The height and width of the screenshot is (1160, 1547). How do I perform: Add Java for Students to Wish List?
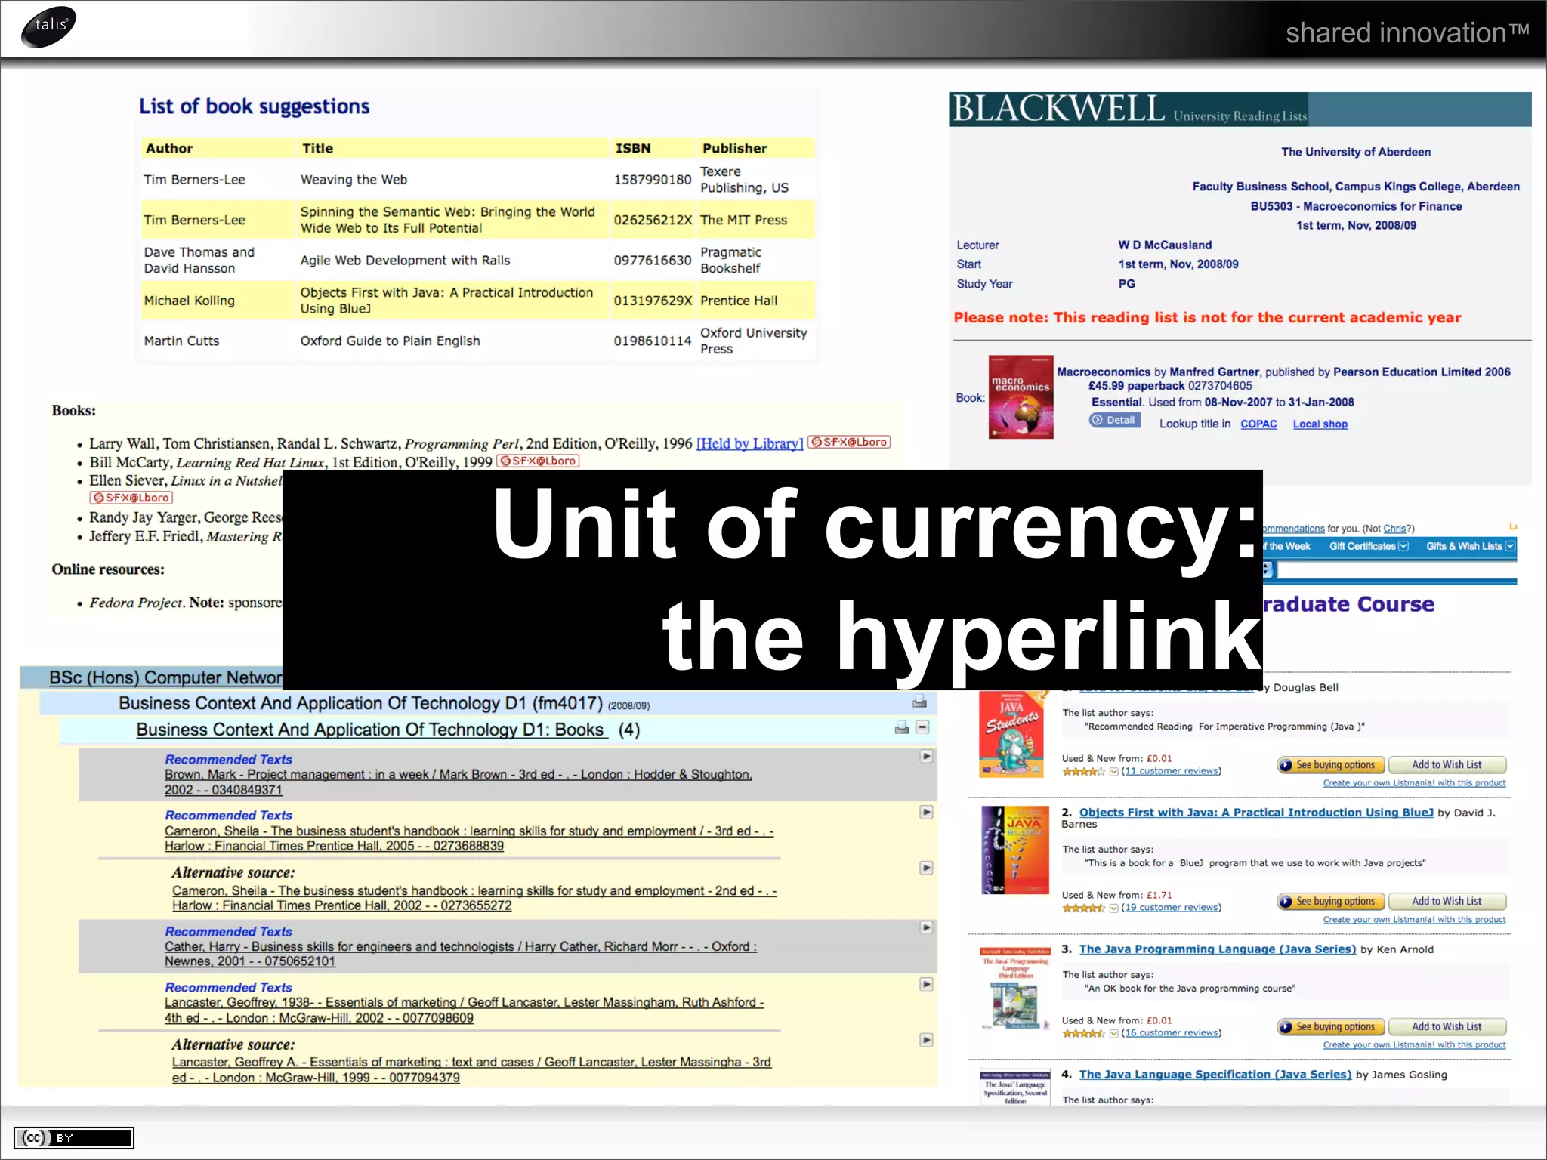pos(1447,765)
